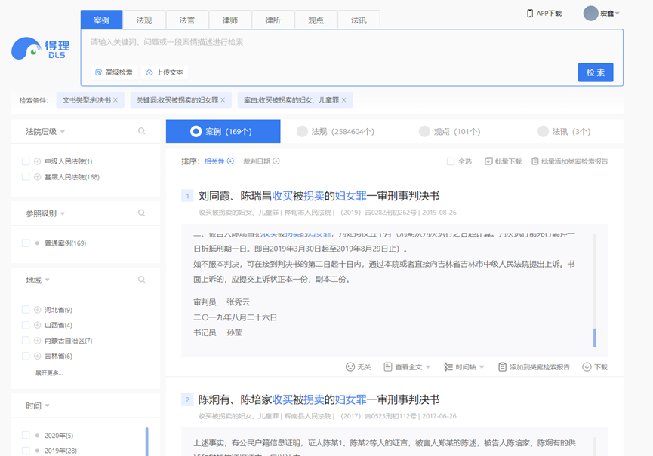
Task: Check the 中级人民法院(1) checkbox
Action: pyautogui.click(x=26, y=161)
